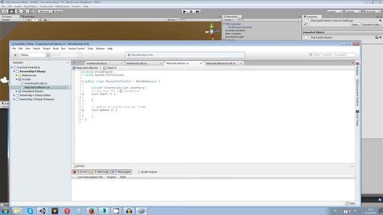This screenshot has width=383, height=215.
Task: Select Unity's Move tool
Action: (11, 11)
